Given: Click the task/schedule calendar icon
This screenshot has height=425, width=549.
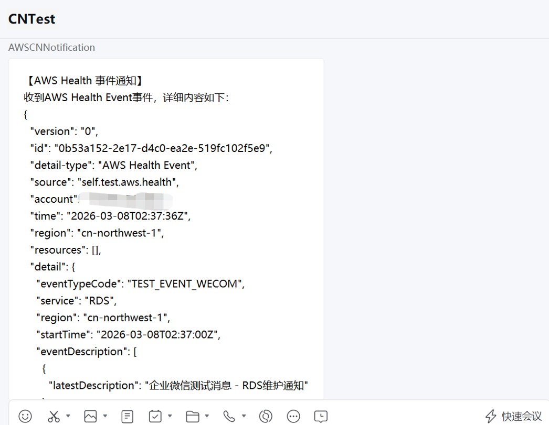Looking at the screenshot, I should 155,416.
